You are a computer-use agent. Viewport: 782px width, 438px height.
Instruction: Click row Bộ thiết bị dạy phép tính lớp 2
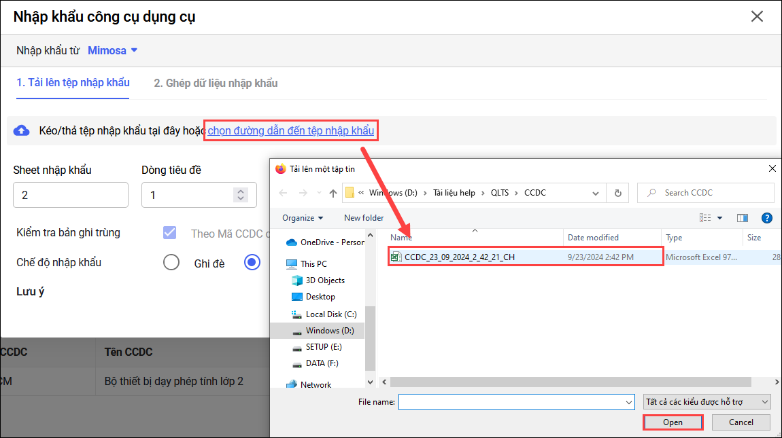pyautogui.click(x=173, y=381)
